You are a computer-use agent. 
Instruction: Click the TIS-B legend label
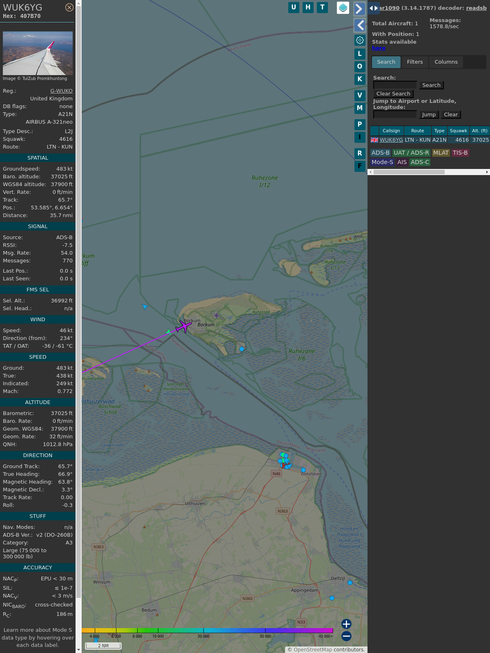point(460,153)
